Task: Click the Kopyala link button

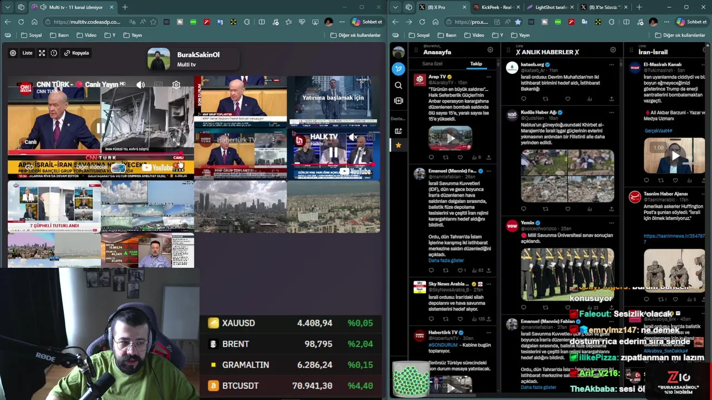Action: click(77, 53)
